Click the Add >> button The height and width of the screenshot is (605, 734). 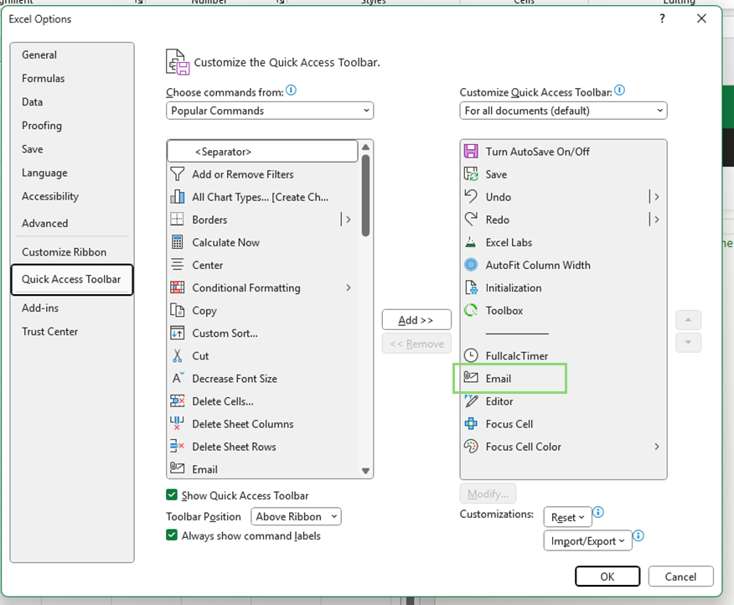coord(416,320)
